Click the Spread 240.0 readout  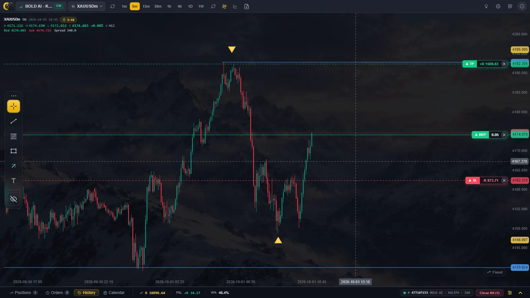click(x=65, y=30)
